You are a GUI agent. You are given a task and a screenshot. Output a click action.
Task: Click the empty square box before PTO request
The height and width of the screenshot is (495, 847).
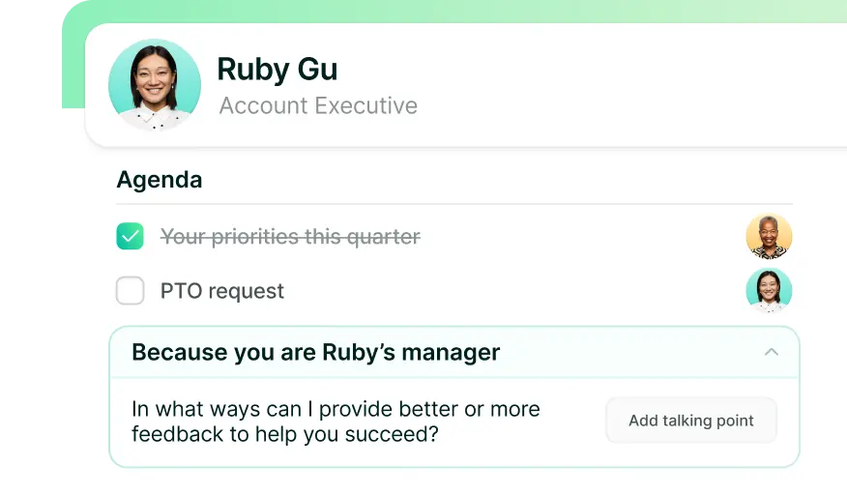[x=130, y=291]
